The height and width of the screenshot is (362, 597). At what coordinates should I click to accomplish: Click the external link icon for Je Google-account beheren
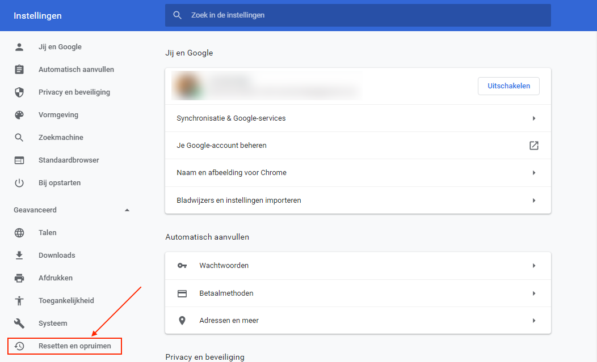coord(534,145)
